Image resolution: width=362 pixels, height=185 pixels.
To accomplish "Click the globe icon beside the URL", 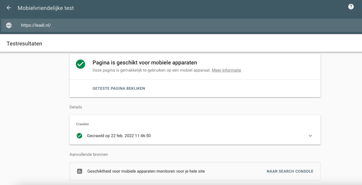I will point(9,25).
